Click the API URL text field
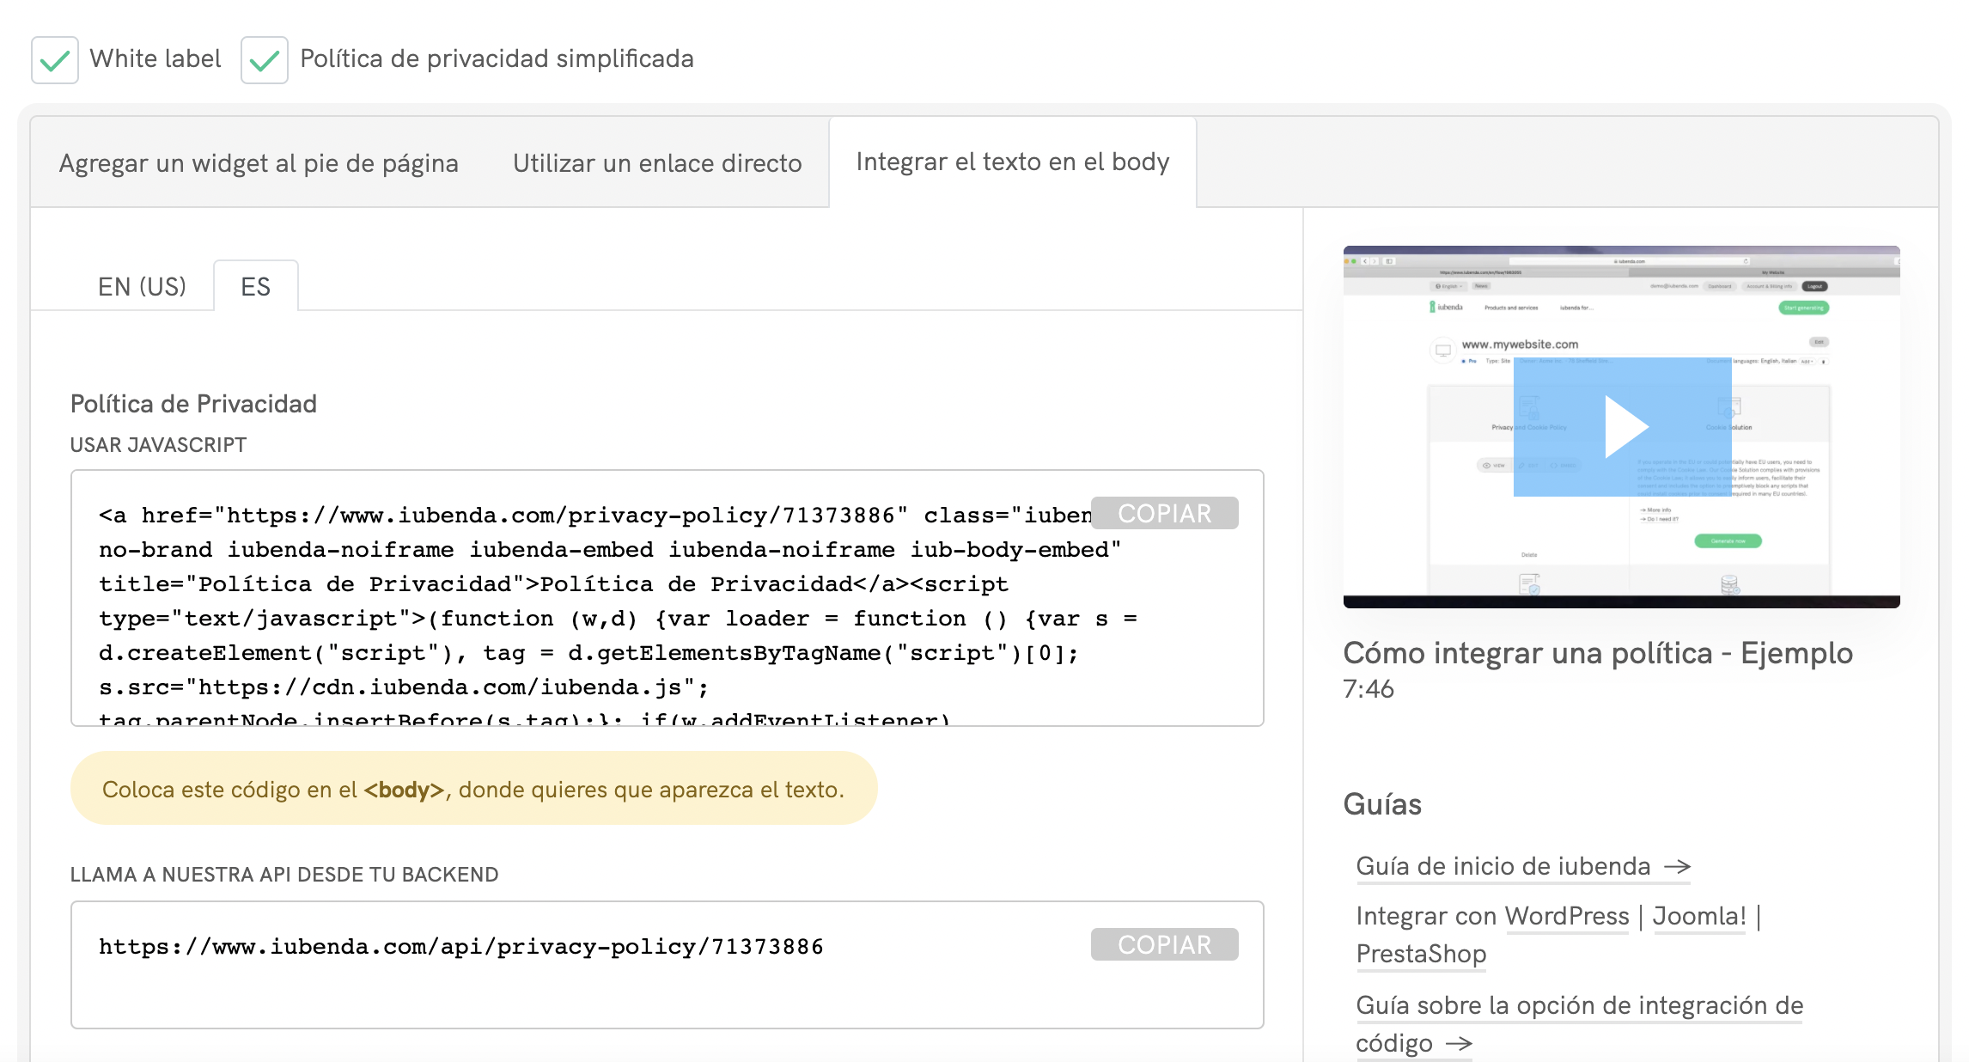Screen dimensions: 1969x1062 [515, 962]
